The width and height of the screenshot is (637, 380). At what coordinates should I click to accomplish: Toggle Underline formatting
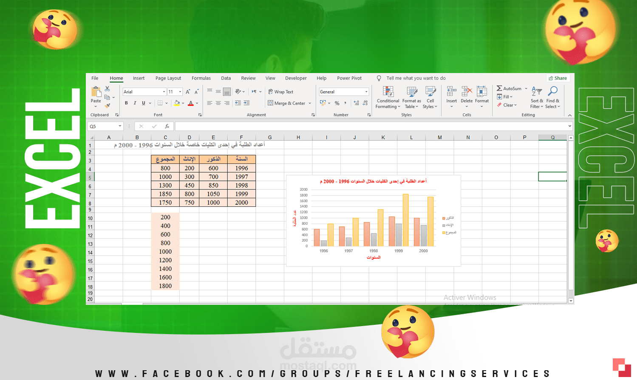coord(144,103)
